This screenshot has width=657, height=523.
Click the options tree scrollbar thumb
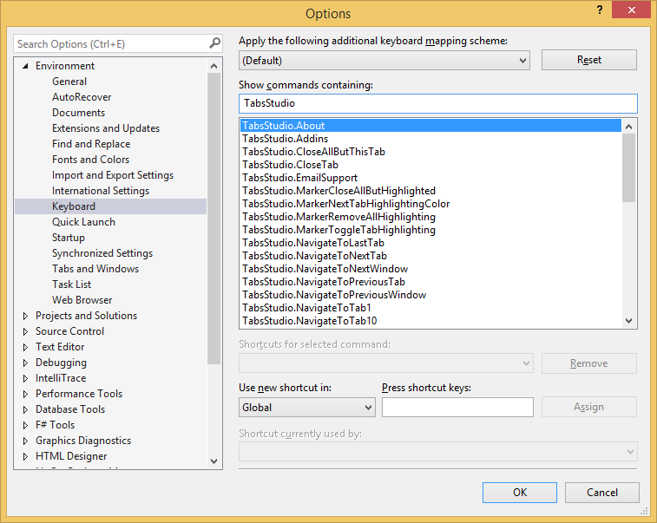pyautogui.click(x=214, y=219)
